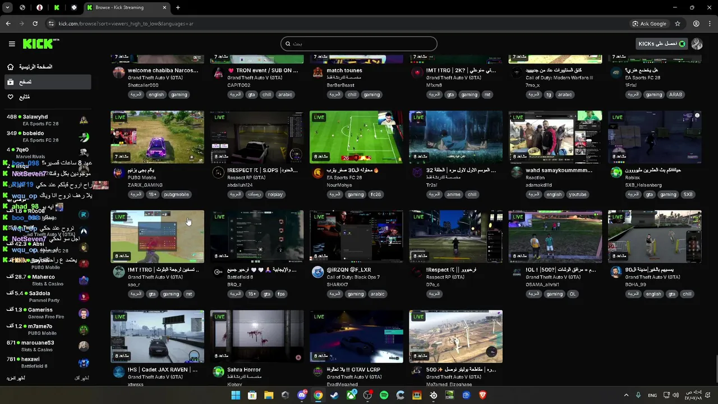The width and height of the screenshot is (718, 404).
Task: Bookmark this page with star
Action: point(678,24)
